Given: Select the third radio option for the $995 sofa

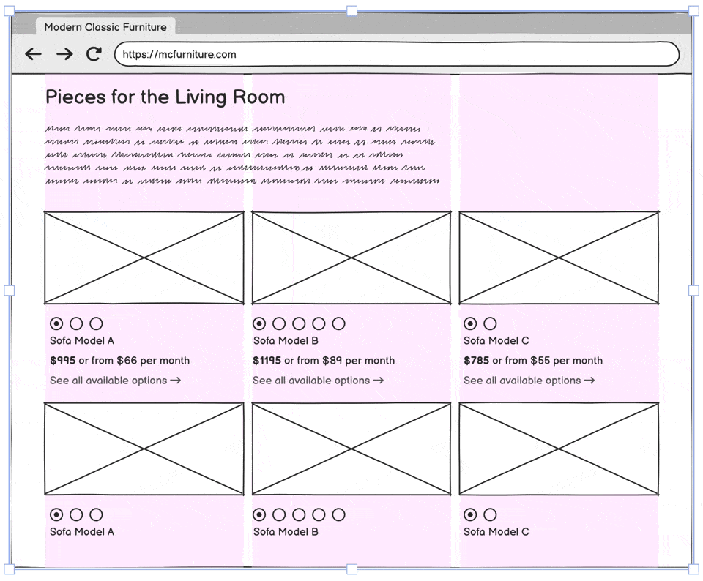Looking at the screenshot, I should (x=96, y=323).
